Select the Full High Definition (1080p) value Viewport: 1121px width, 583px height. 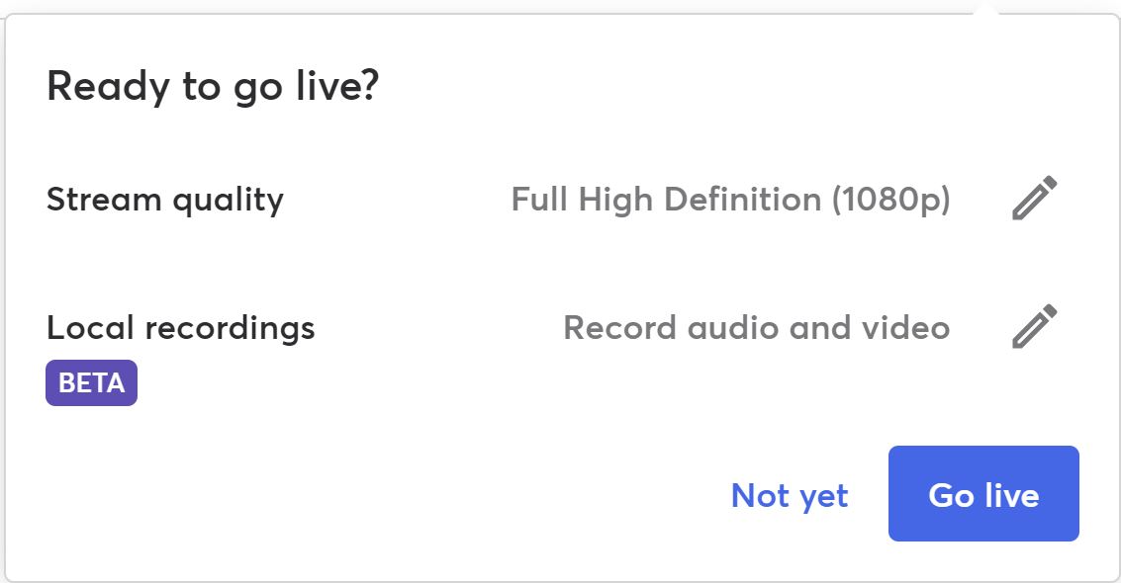pos(730,199)
